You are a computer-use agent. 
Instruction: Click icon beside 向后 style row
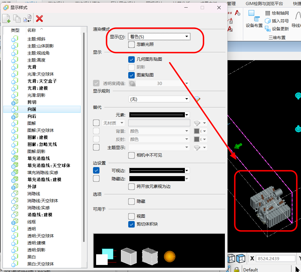(x=15, y=116)
